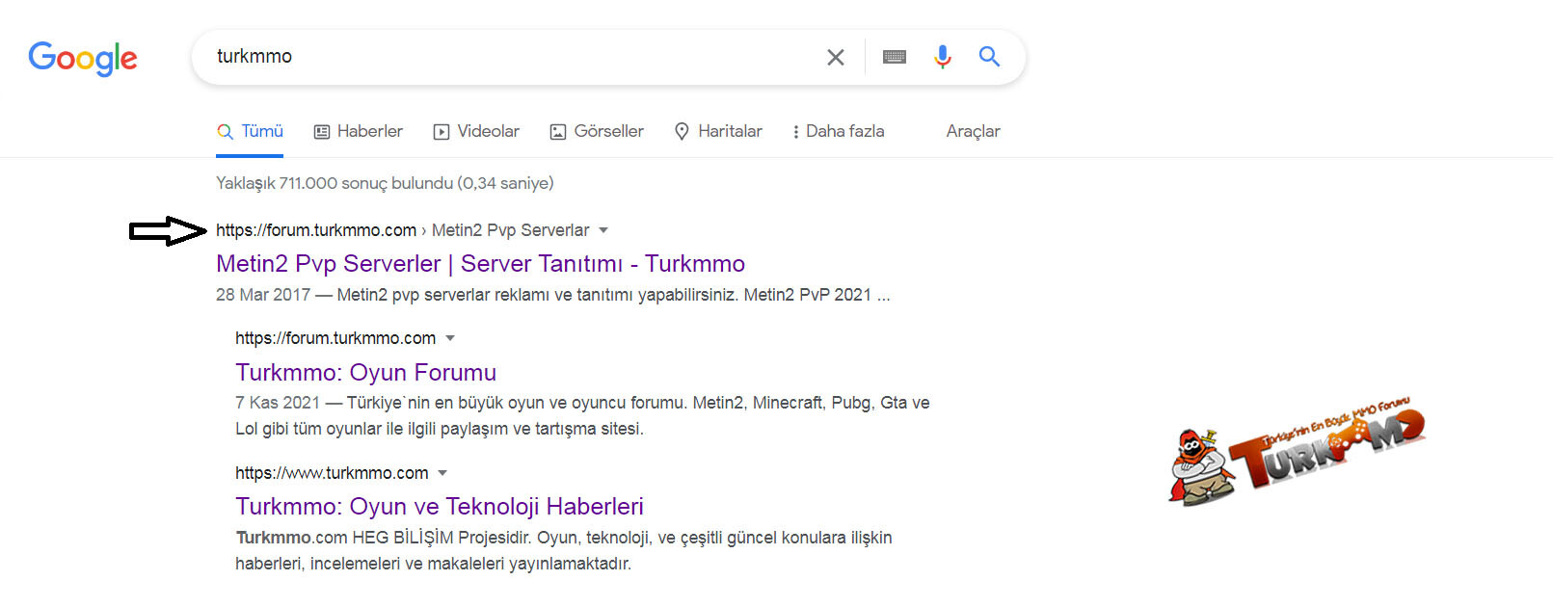Select the camera icon on Görseller tab
Image resolution: width=1553 pixels, height=607 pixels.
click(557, 131)
